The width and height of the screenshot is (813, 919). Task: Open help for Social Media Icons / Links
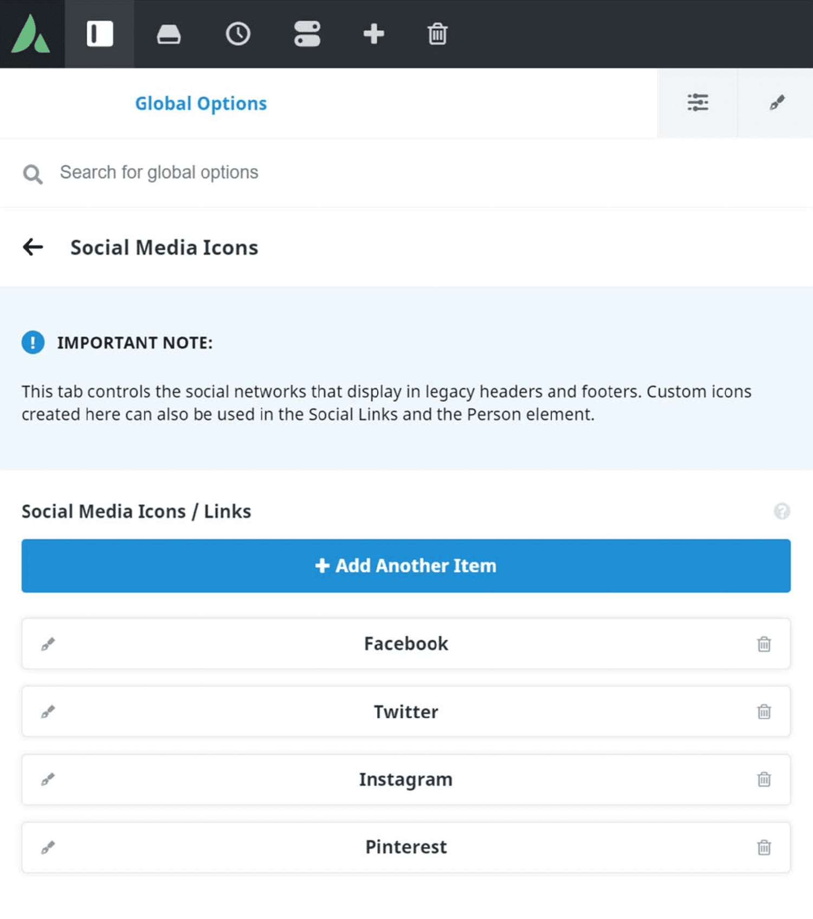point(782,511)
